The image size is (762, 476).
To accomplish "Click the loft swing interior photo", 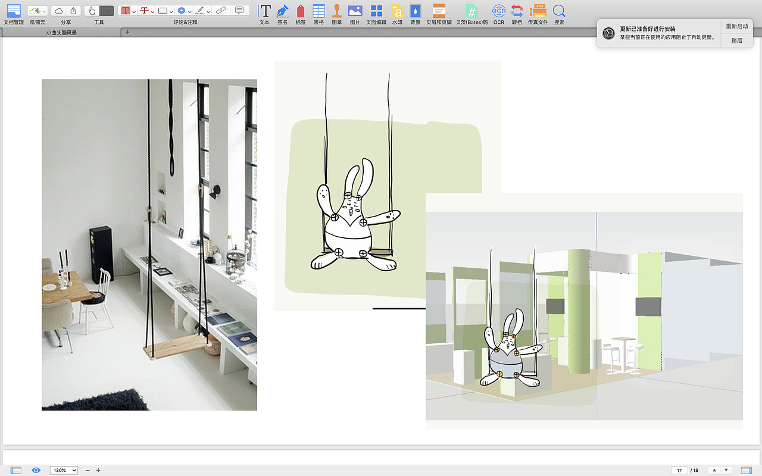I will (149, 245).
